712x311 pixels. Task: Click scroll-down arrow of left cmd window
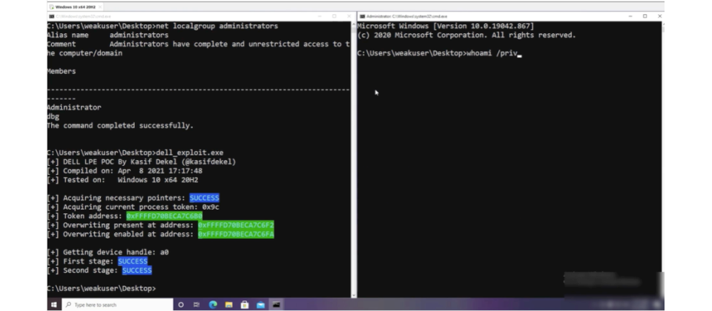point(354,295)
